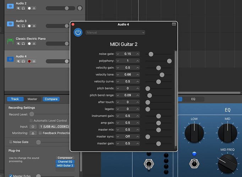This screenshot has width=242, height=177.
Task: Flip the left amp toggle switch
Action: tap(149, 164)
